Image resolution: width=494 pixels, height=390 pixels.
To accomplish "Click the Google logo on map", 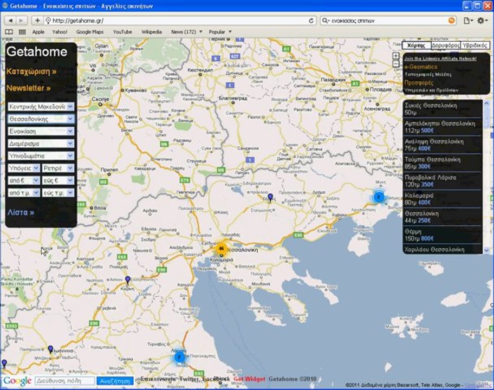I will (x=17, y=381).
